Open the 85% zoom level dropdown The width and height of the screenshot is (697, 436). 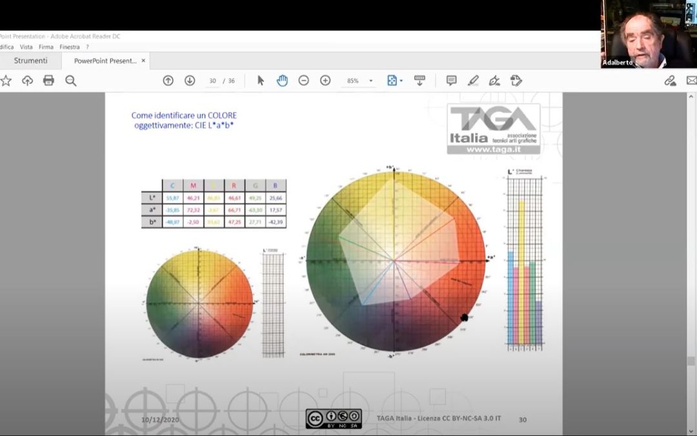tap(371, 81)
